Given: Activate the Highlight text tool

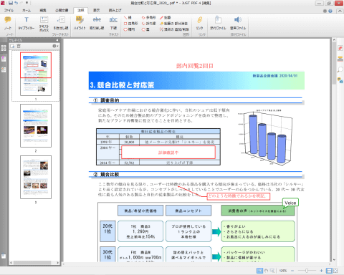Looking at the screenshot, I should pos(80,23).
